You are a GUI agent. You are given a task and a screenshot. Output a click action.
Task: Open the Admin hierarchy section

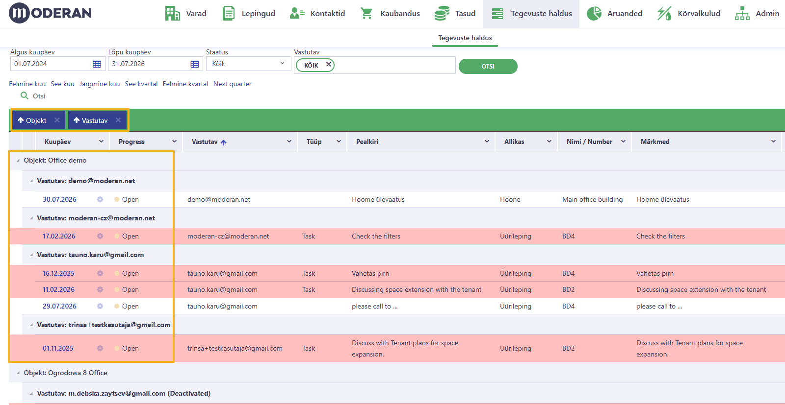point(757,14)
